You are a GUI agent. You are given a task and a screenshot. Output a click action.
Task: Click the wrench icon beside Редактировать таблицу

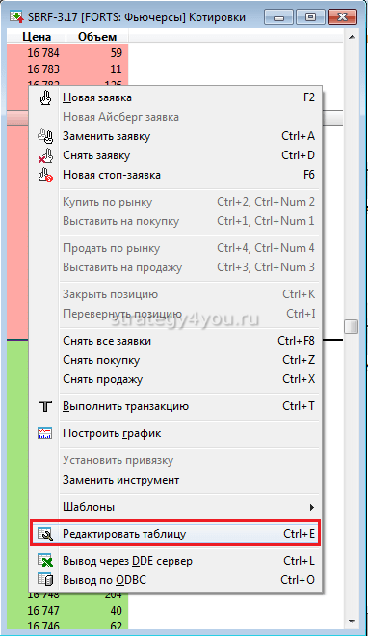point(45,534)
